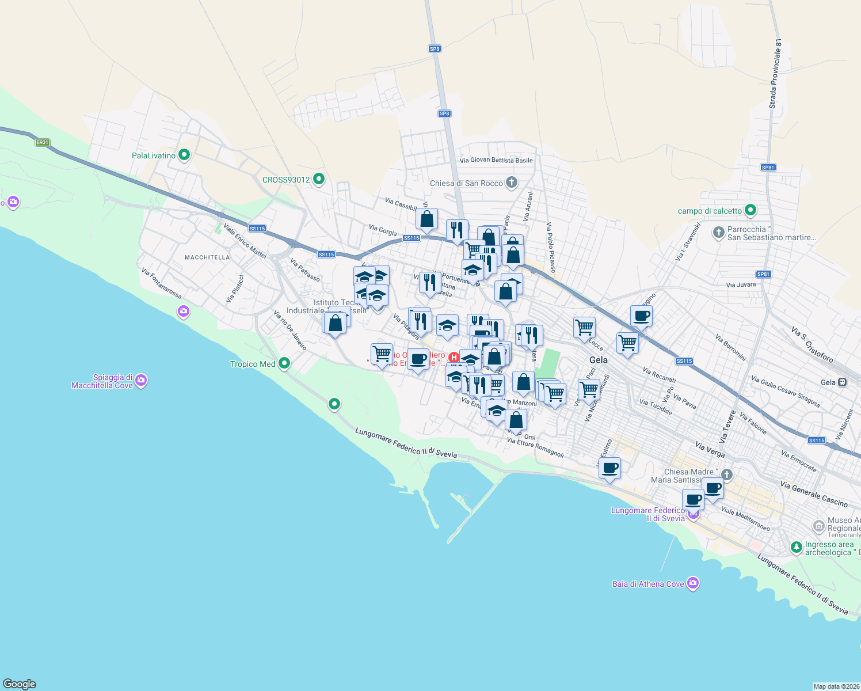Click the campo di calcetto marker
The width and height of the screenshot is (861, 691).
click(750, 210)
